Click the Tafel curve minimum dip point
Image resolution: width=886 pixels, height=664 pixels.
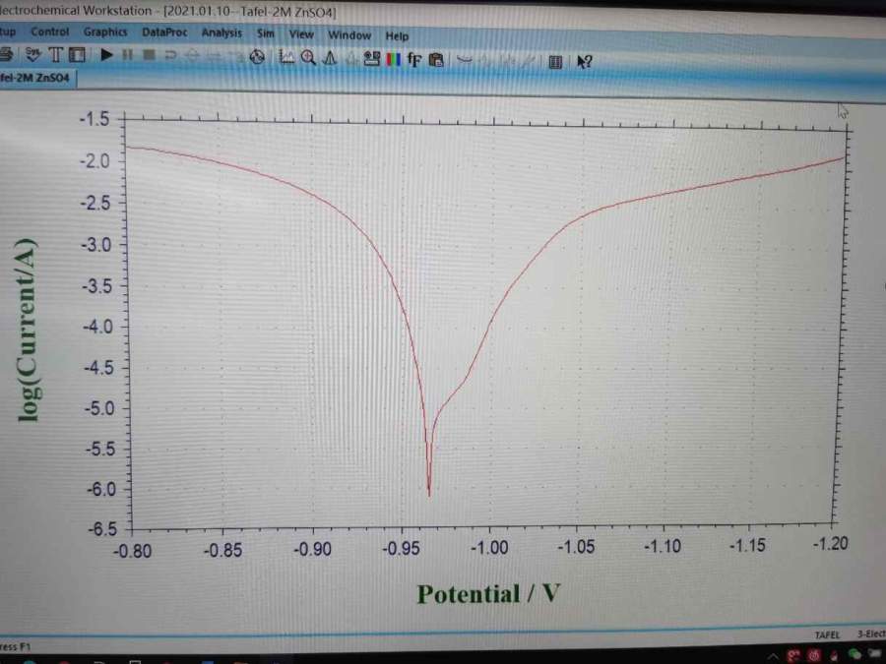click(429, 494)
